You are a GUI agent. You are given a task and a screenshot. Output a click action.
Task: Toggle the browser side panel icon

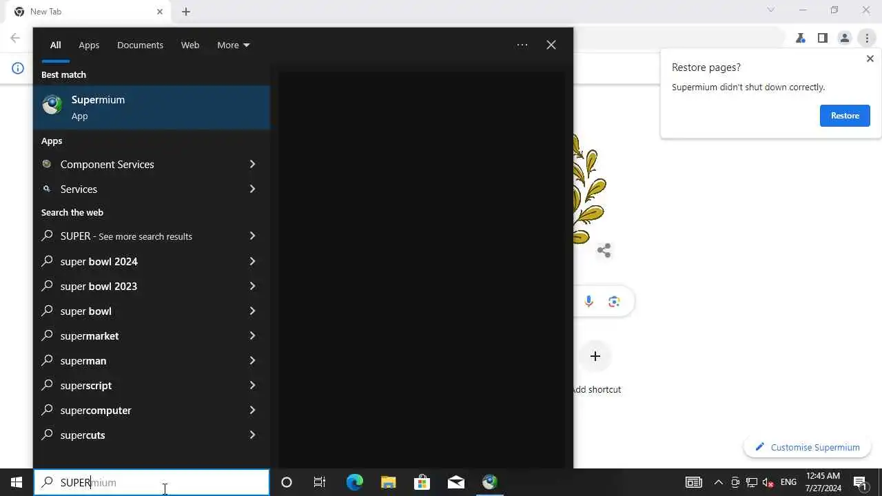[823, 39]
